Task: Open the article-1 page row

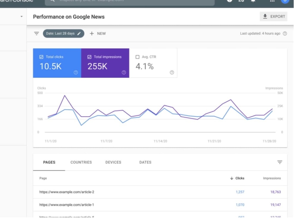Action: point(160,205)
